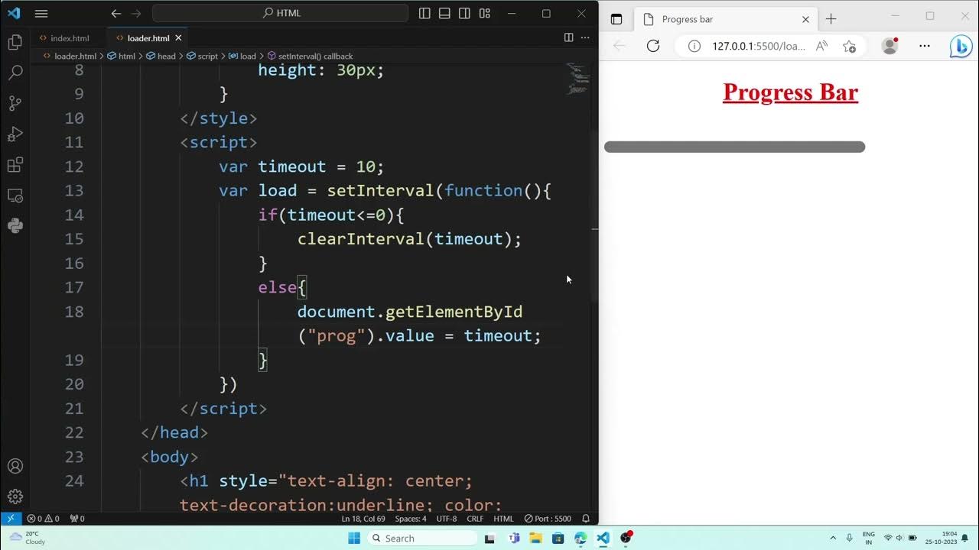Open the Edge profile icon

coord(890,46)
